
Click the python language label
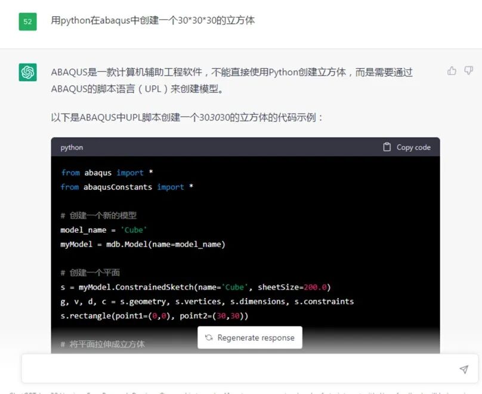pos(72,147)
